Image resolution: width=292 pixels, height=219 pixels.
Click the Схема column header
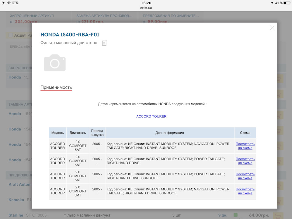point(245,133)
